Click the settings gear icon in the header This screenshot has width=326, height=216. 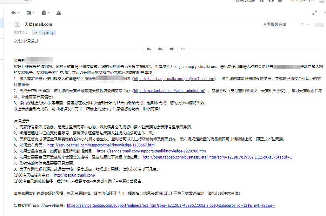280,1
